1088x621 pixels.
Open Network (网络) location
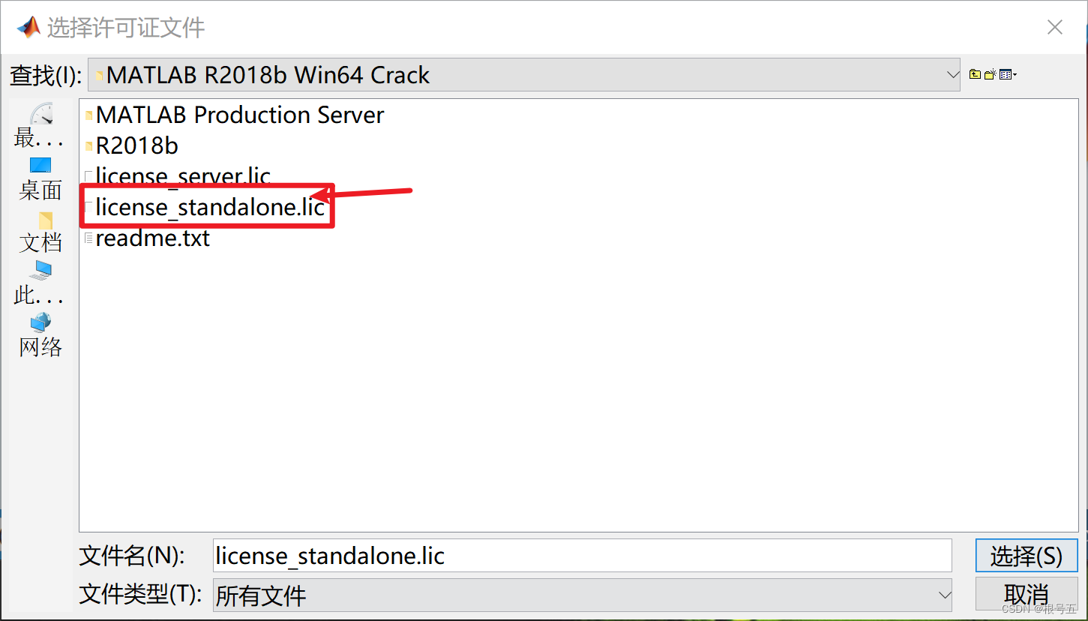point(40,334)
